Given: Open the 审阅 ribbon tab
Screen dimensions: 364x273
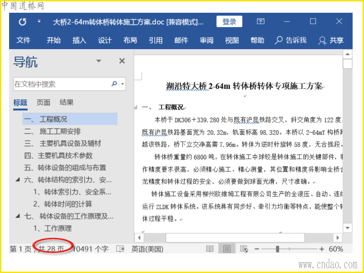Looking at the screenshot, I should tap(207, 40).
